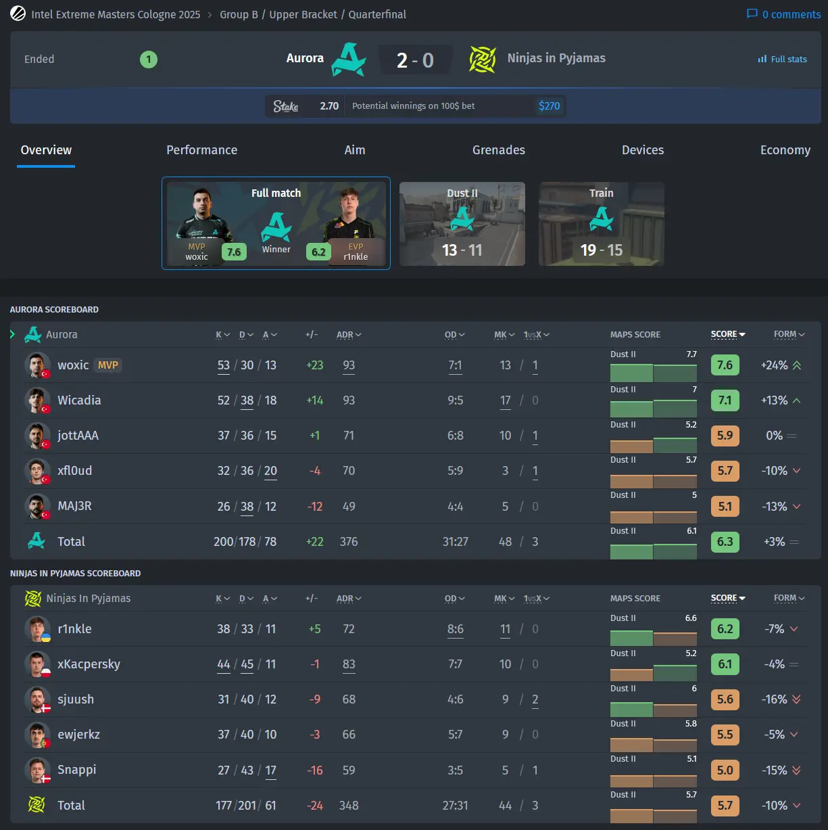The image size is (828, 830).
Task: Open the Full stats link
Action: point(782,60)
